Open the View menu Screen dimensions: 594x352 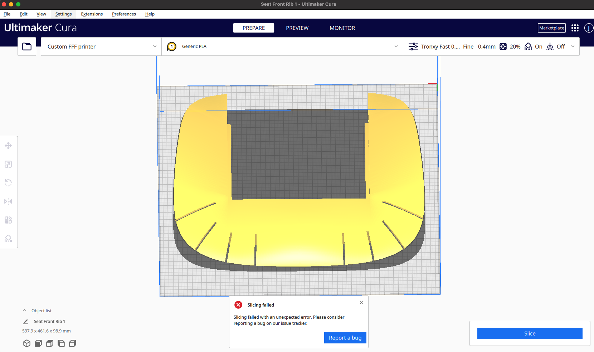pos(41,14)
